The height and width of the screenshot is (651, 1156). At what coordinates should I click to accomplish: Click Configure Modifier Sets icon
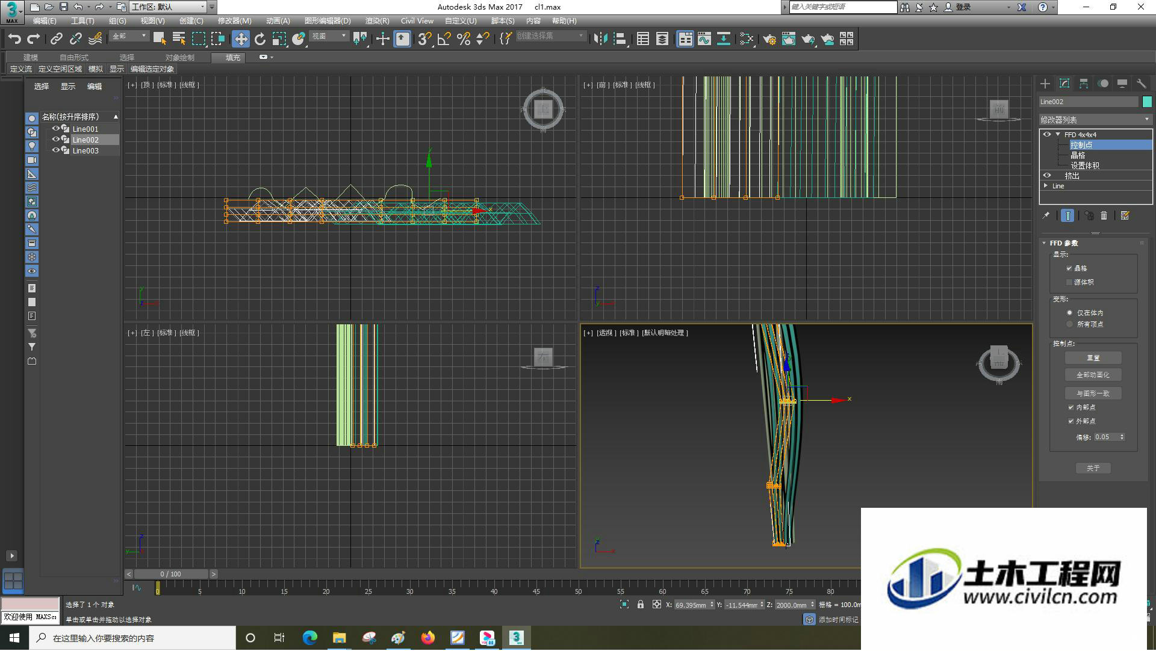(1125, 215)
